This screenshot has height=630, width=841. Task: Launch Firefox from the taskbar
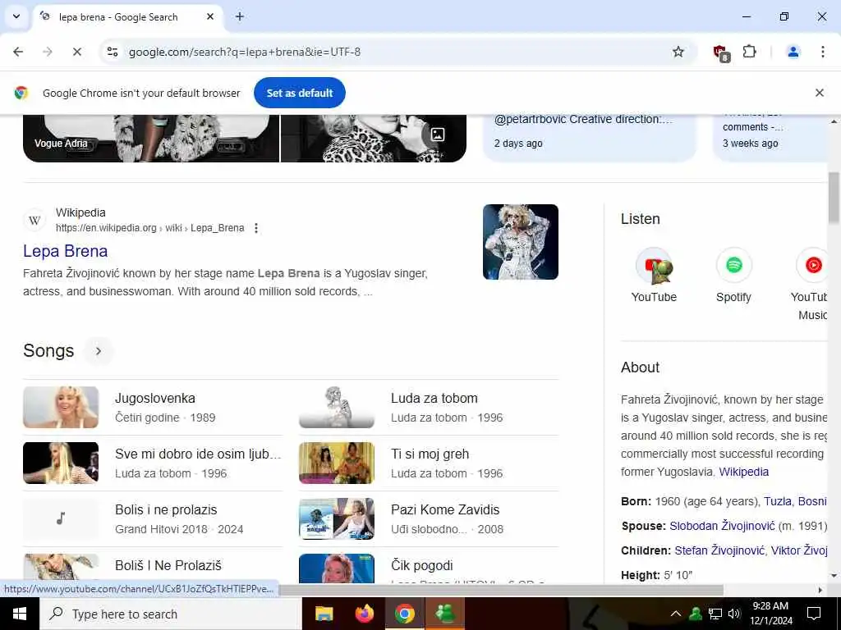[365, 614]
